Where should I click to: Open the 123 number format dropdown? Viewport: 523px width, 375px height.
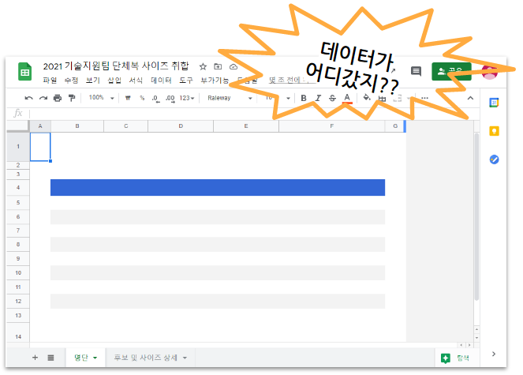[187, 98]
